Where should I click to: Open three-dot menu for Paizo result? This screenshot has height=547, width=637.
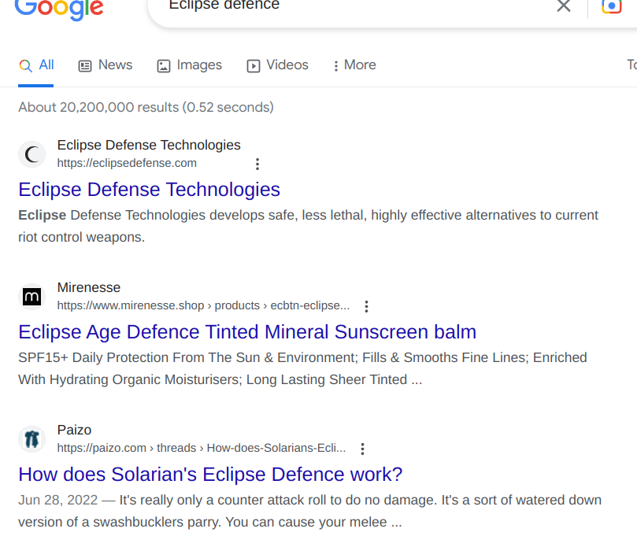coord(362,449)
